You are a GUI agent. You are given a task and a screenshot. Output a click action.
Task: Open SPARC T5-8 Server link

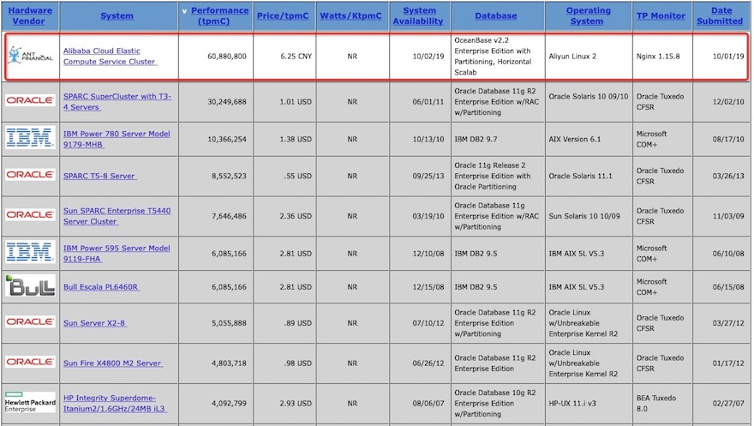point(99,176)
